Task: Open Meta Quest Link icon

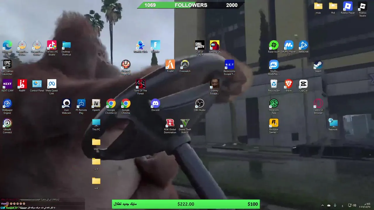Action: click(52, 87)
